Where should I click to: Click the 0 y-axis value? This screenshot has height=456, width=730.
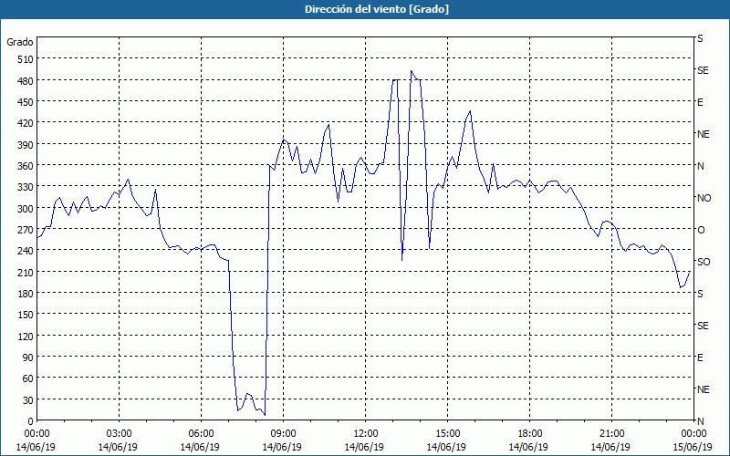(x=31, y=421)
